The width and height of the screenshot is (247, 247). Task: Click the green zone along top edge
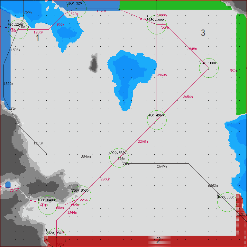click(x=174, y=5)
